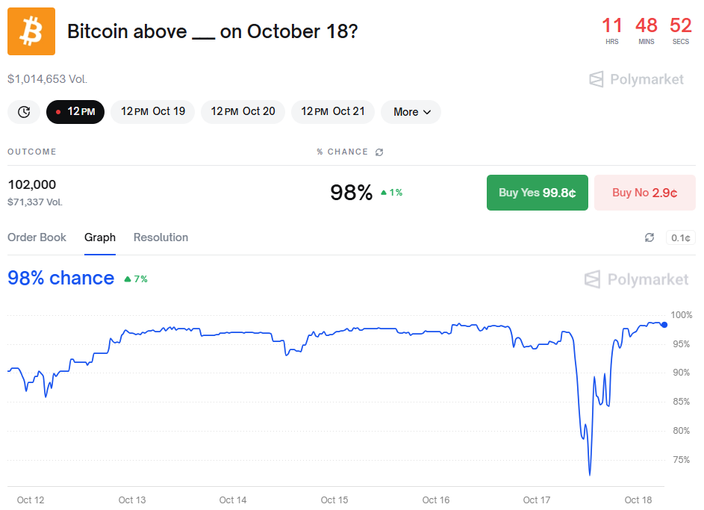Click the blue endpoint dot on the chart

(x=664, y=324)
